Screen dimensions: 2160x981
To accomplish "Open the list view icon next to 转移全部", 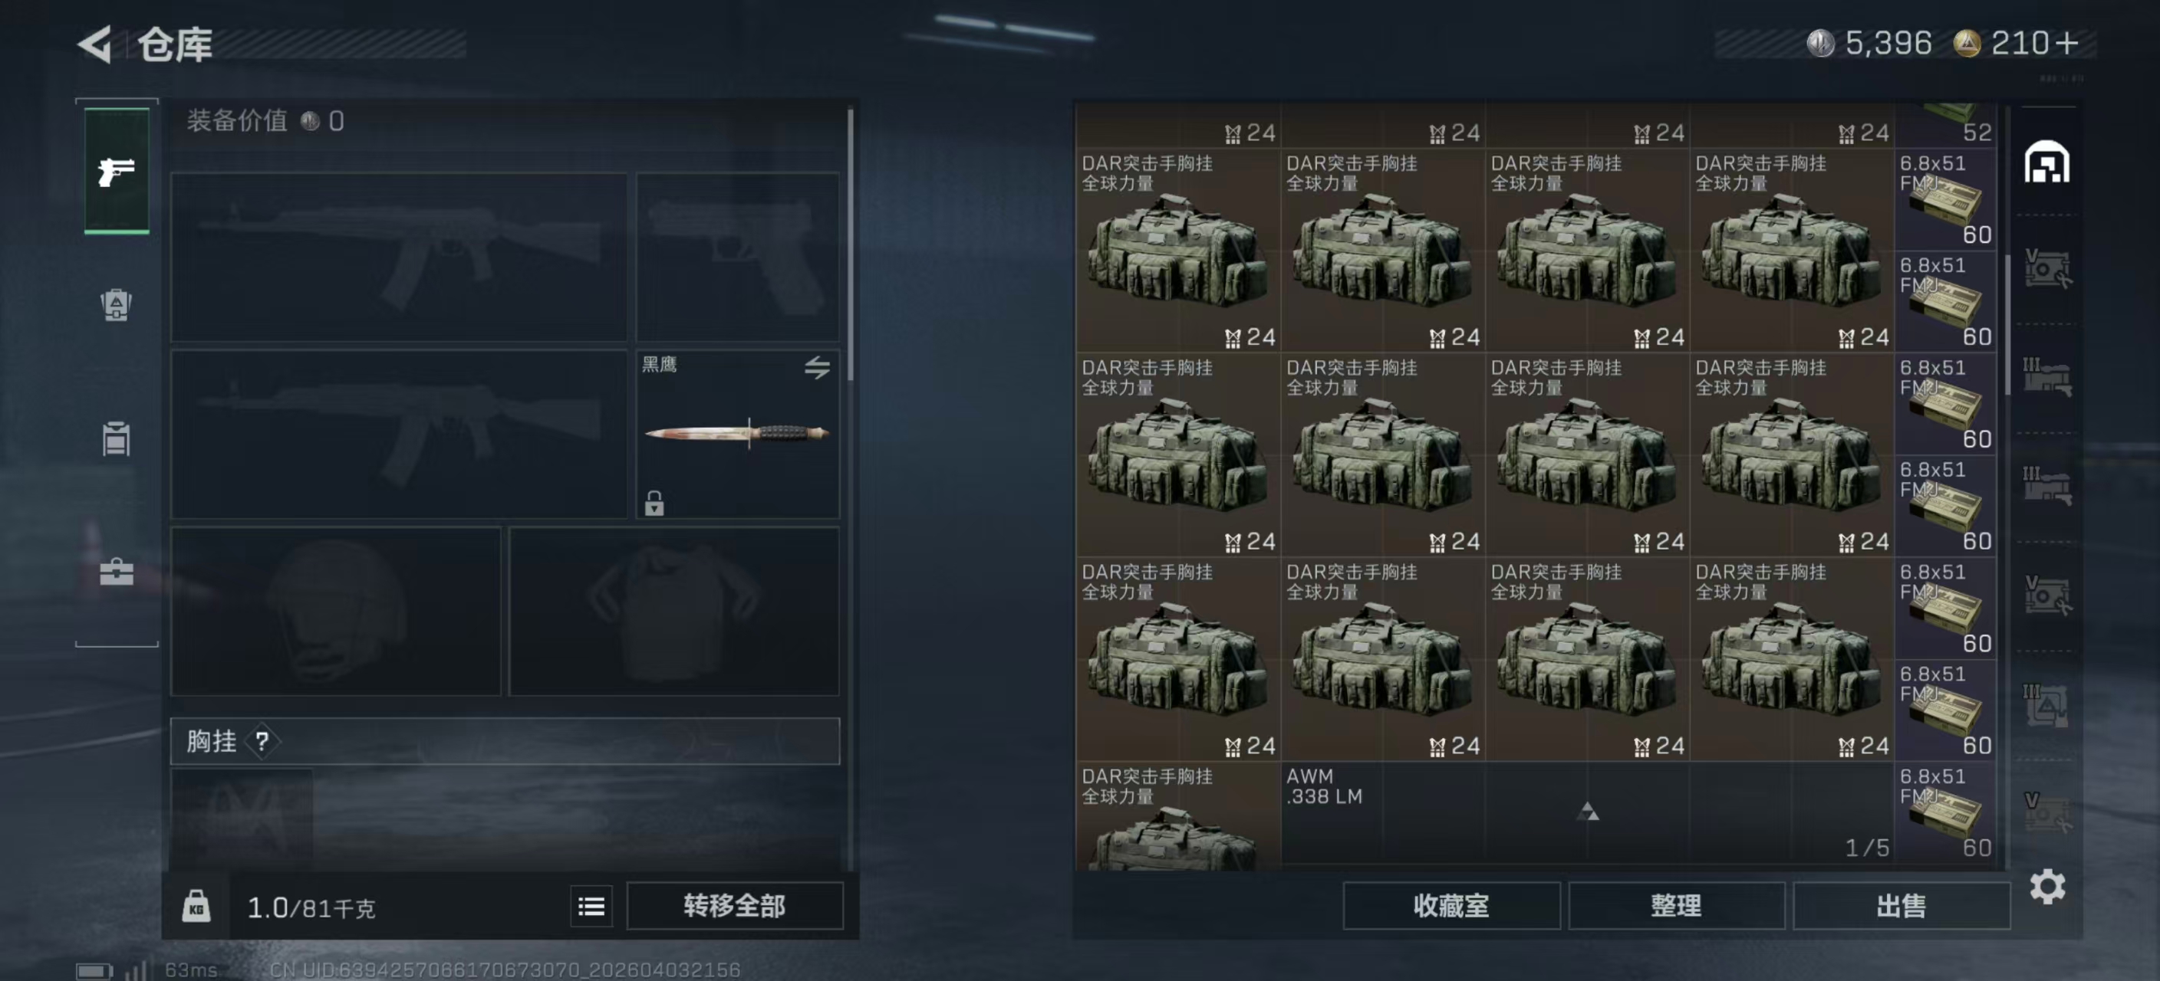I will [591, 907].
